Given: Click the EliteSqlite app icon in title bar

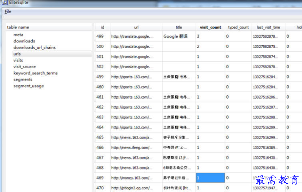Looking at the screenshot, I should (5, 2).
